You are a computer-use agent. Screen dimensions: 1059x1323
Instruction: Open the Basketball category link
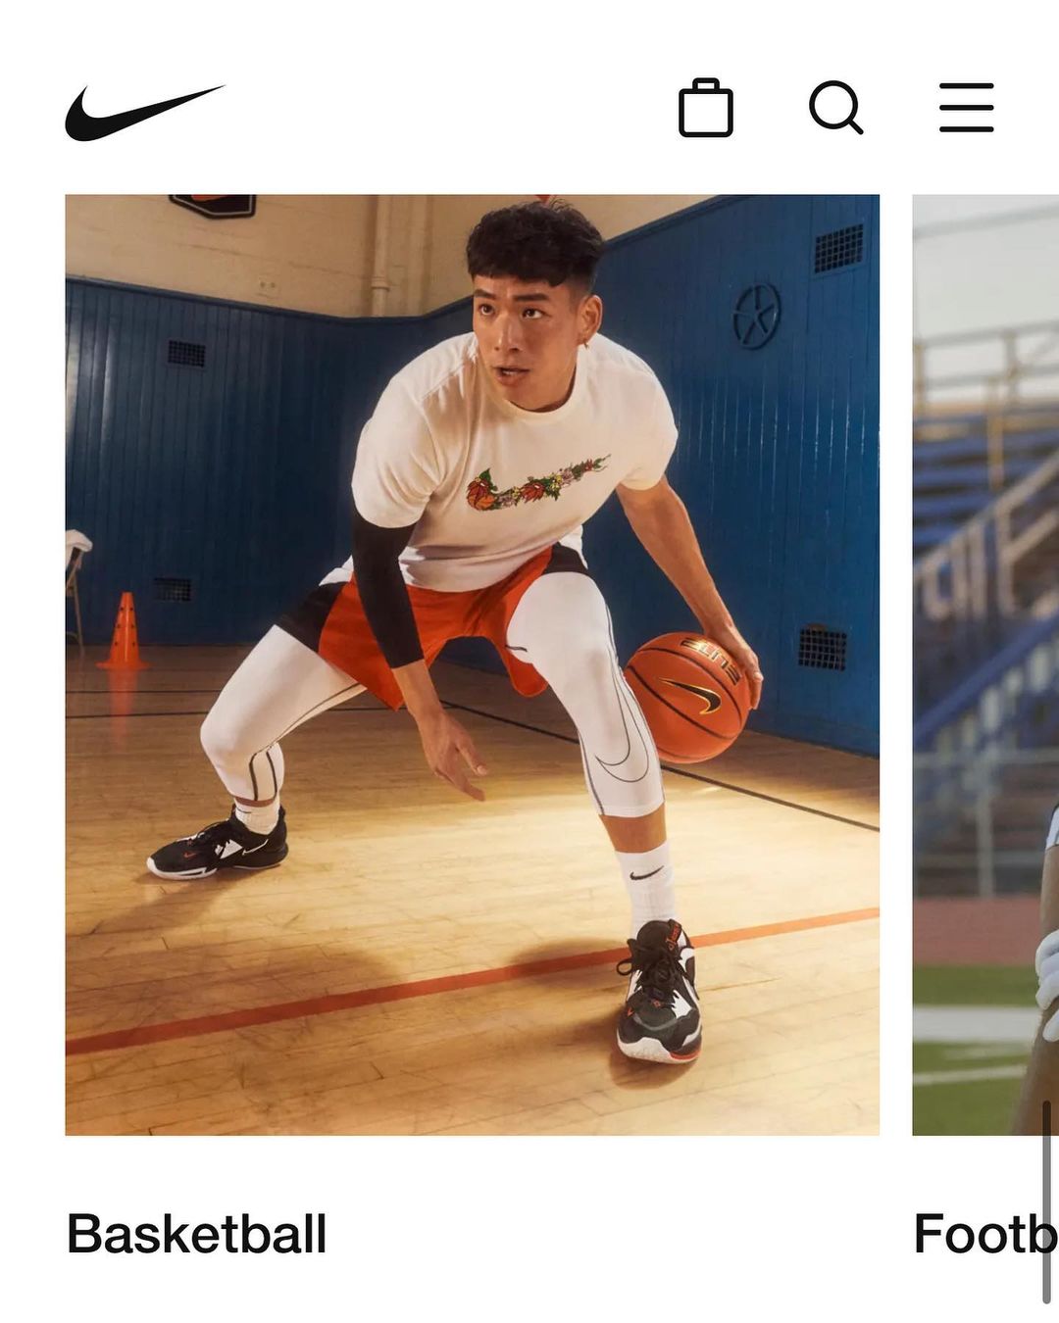pos(196,1233)
